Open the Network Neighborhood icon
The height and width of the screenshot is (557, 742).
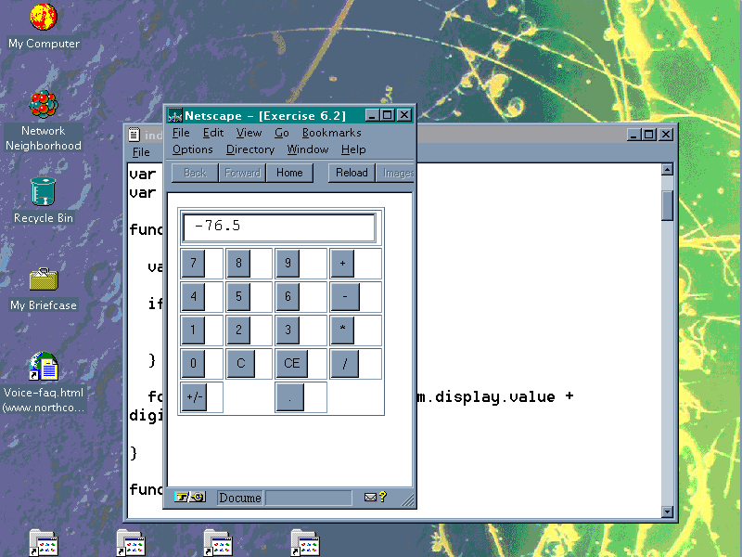[43, 105]
